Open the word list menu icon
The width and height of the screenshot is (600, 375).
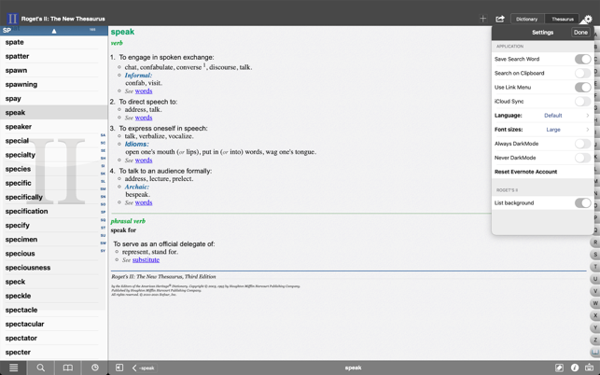click(x=13, y=368)
